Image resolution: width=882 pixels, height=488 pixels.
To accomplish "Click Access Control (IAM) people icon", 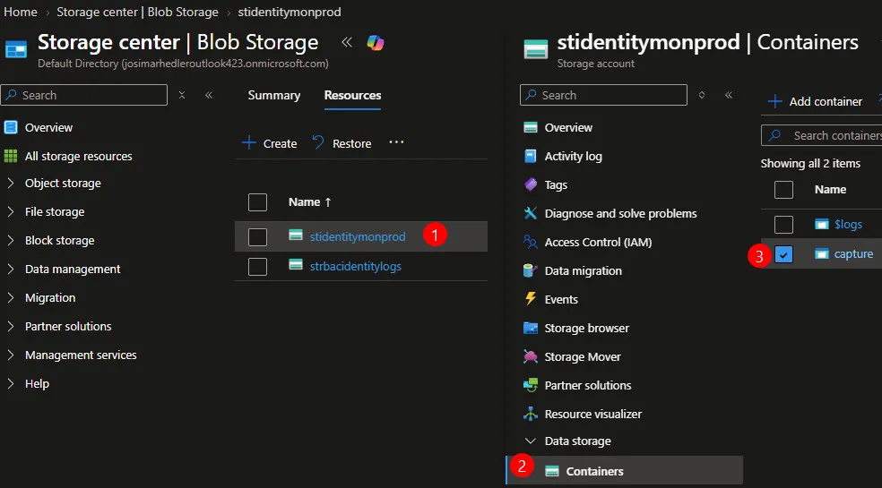I will [531, 242].
